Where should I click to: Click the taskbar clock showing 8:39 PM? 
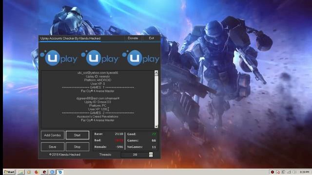[x=304, y=172]
